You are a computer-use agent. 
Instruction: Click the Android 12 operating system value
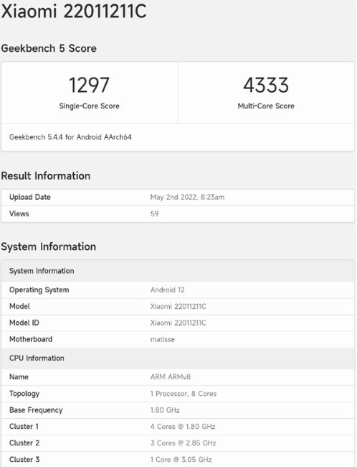click(x=167, y=290)
